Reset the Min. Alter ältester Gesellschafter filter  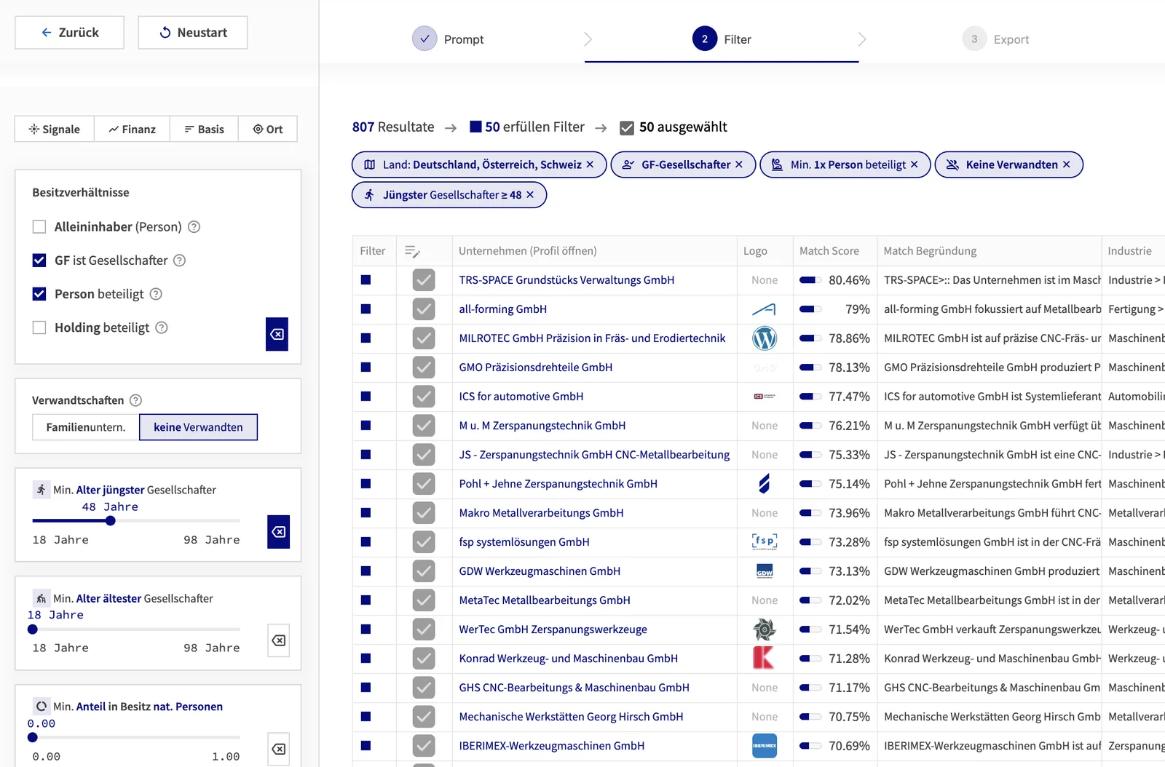(x=278, y=640)
